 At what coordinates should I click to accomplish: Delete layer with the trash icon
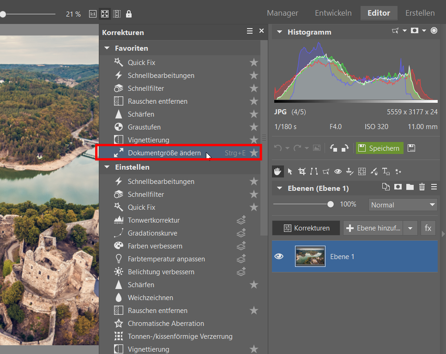(x=422, y=187)
